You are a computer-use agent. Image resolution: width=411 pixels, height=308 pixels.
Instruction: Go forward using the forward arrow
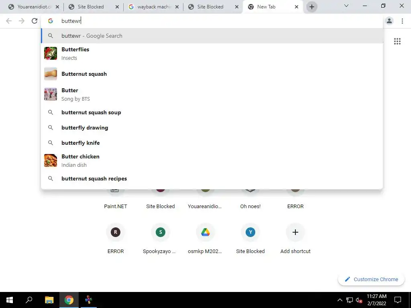click(22, 21)
